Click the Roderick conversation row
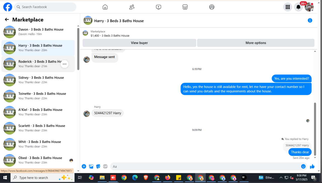Viewport: 322px width, 183px height. pos(38,64)
